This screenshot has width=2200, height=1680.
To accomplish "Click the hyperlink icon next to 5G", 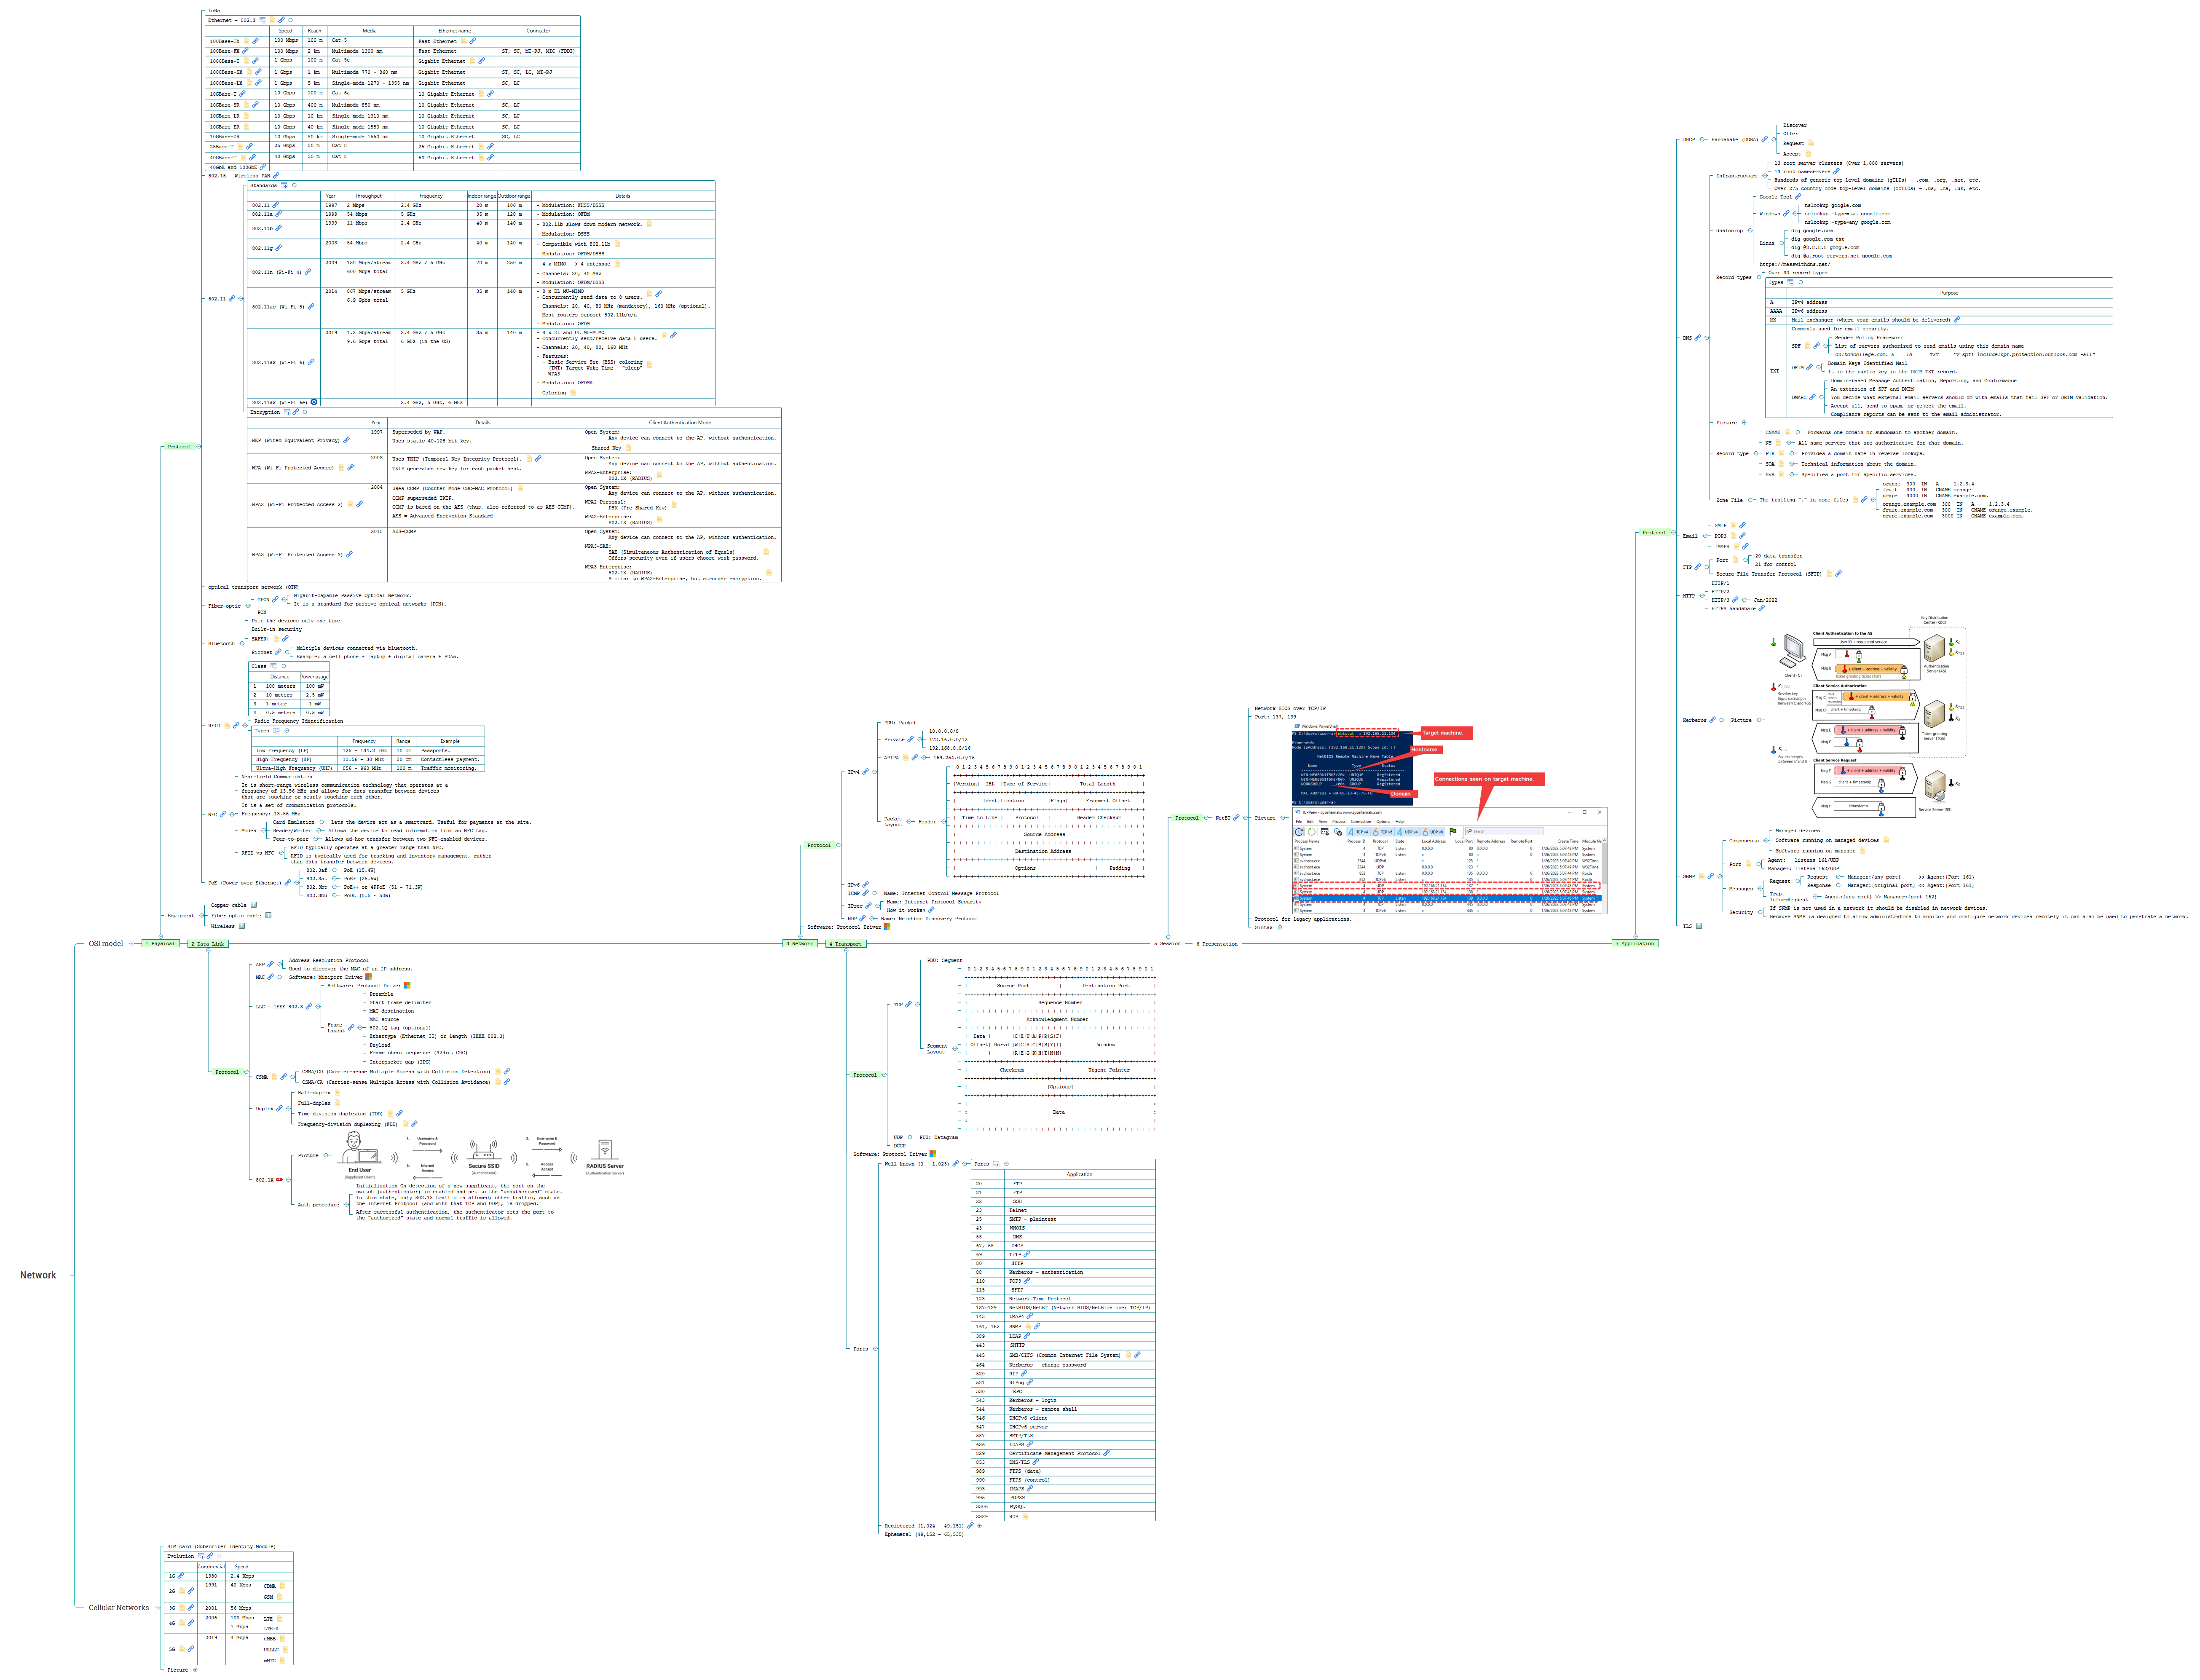I will (191, 1649).
